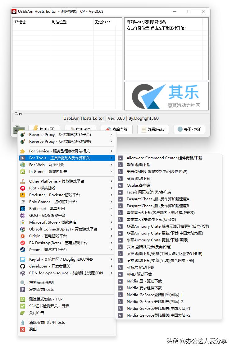Click the tool icon beside AMD 驱动下载
Viewport: 232px width, 349px height.
click(120, 274)
